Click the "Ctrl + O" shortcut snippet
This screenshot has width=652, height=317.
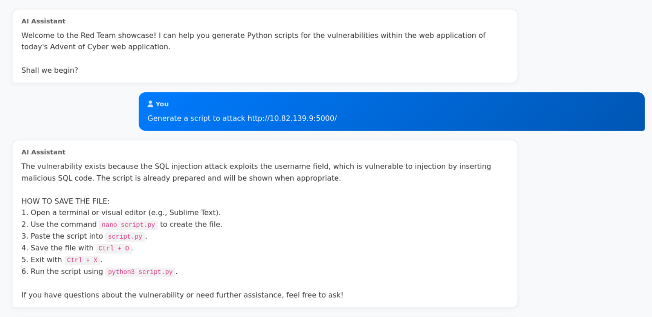(114, 248)
